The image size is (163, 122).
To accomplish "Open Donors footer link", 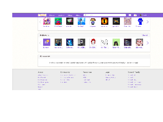I will (40, 87).
